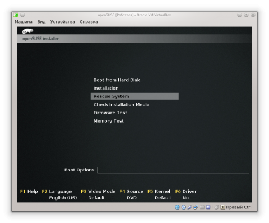The image size is (269, 223).
Task: Select Boot from Hard Disk entry
Action: (x=117, y=80)
